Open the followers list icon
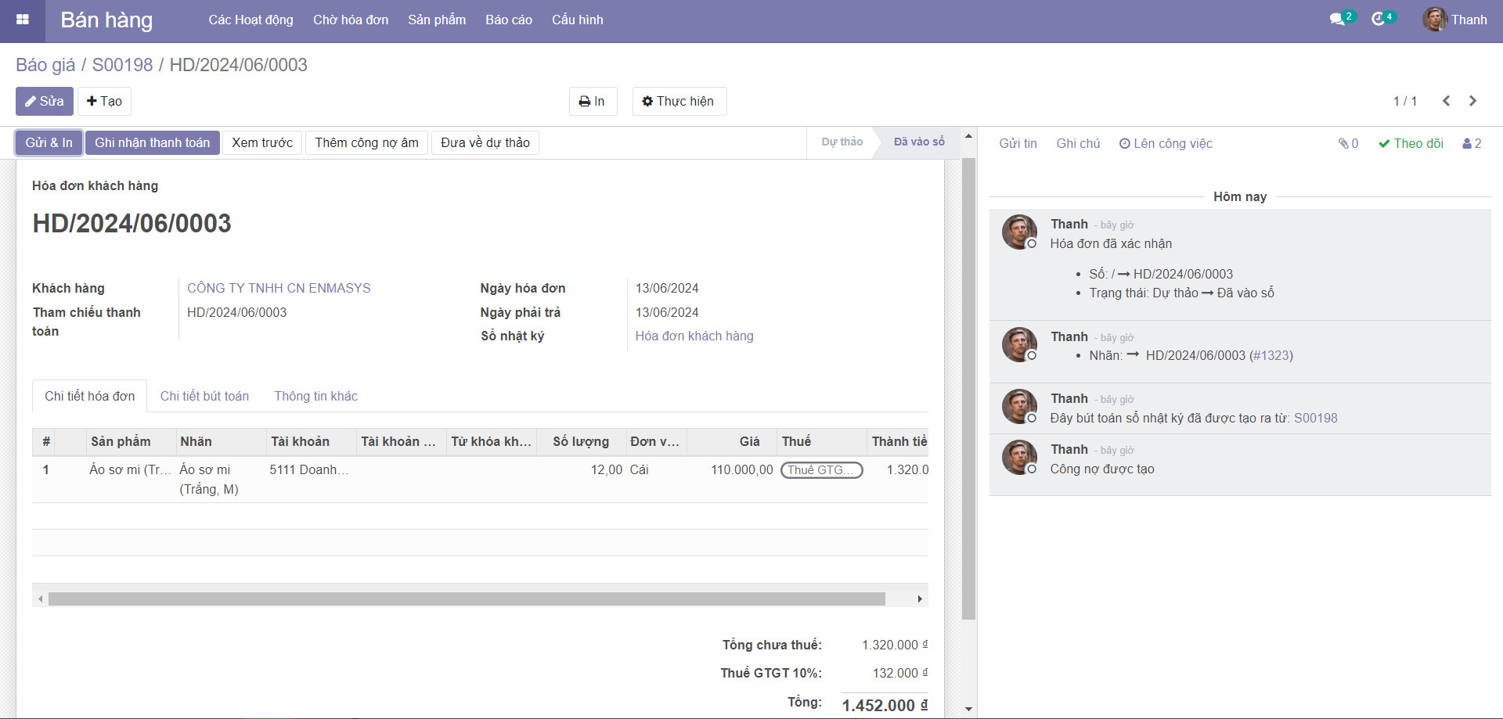Screen dimensions: 1503x719 pyautogui.click(x=1472, y=143)
